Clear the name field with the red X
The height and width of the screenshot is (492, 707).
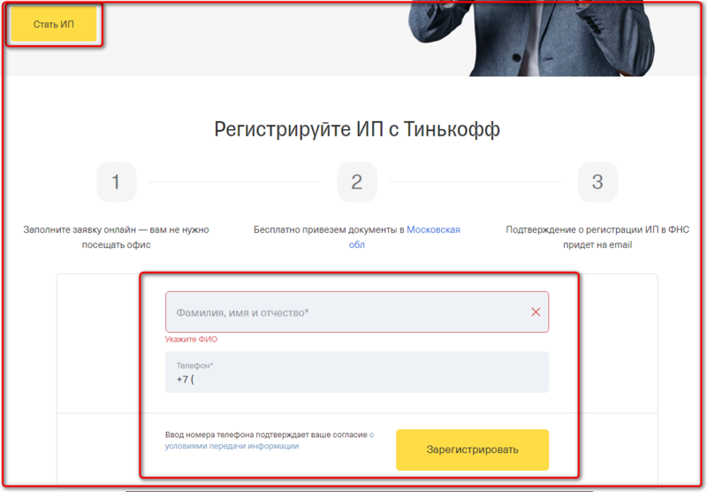point(536,311)
